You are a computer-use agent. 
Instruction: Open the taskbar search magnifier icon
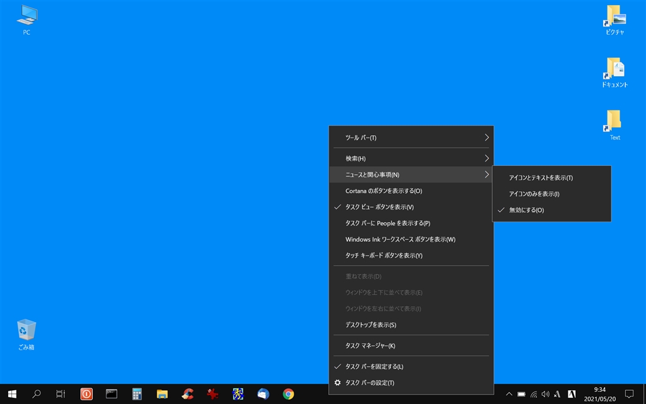37,394
